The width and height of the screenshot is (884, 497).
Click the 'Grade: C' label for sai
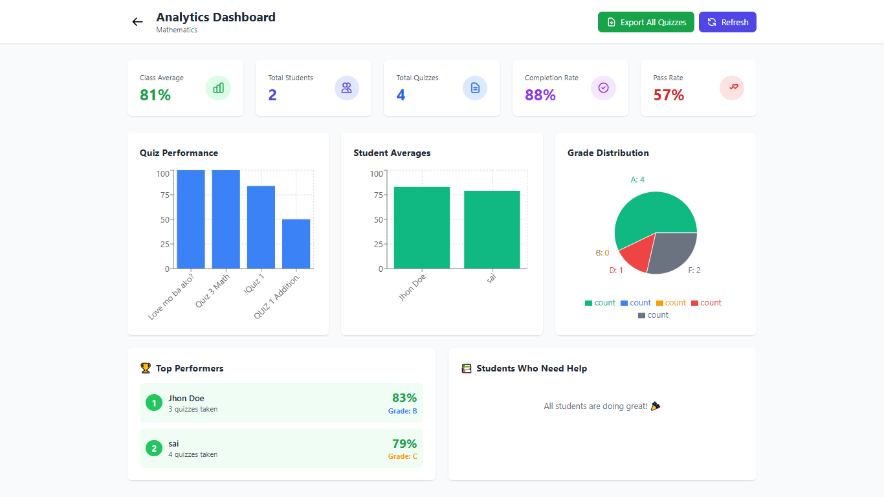coord(403,456)
